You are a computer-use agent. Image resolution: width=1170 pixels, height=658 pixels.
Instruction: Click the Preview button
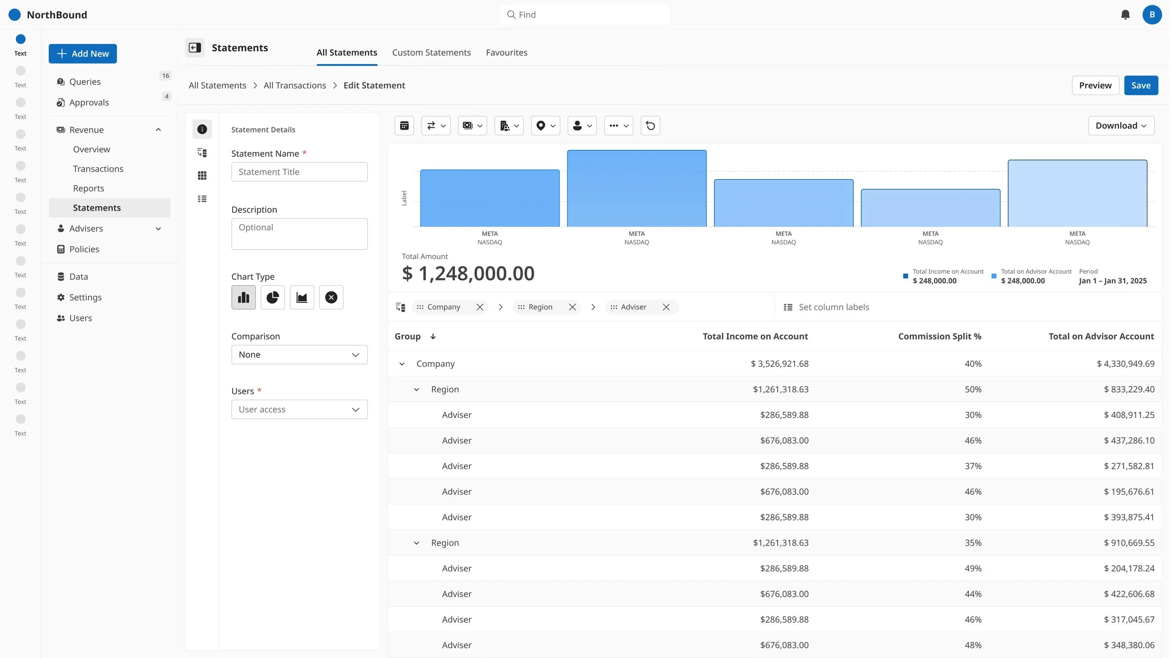pyautogui.click(x=1095, y=85)
